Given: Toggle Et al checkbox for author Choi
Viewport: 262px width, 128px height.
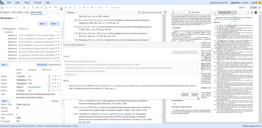Looking at the screenshot, I should pyautogui.click(x=49, y=83).
